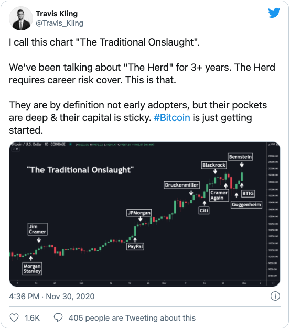The height and width of the screenshot is (329, 290).
Task: Click the JPMorgan annotation label
Action: point(139,213)
